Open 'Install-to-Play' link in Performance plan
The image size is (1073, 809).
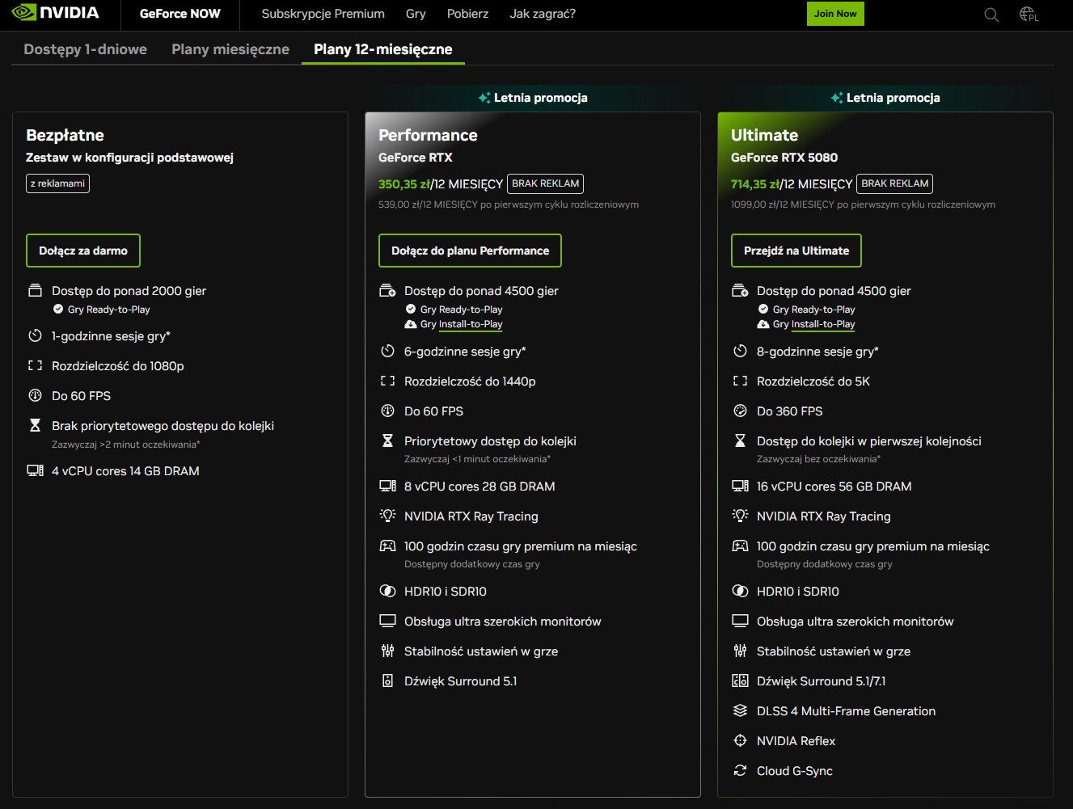coord(471,324)
